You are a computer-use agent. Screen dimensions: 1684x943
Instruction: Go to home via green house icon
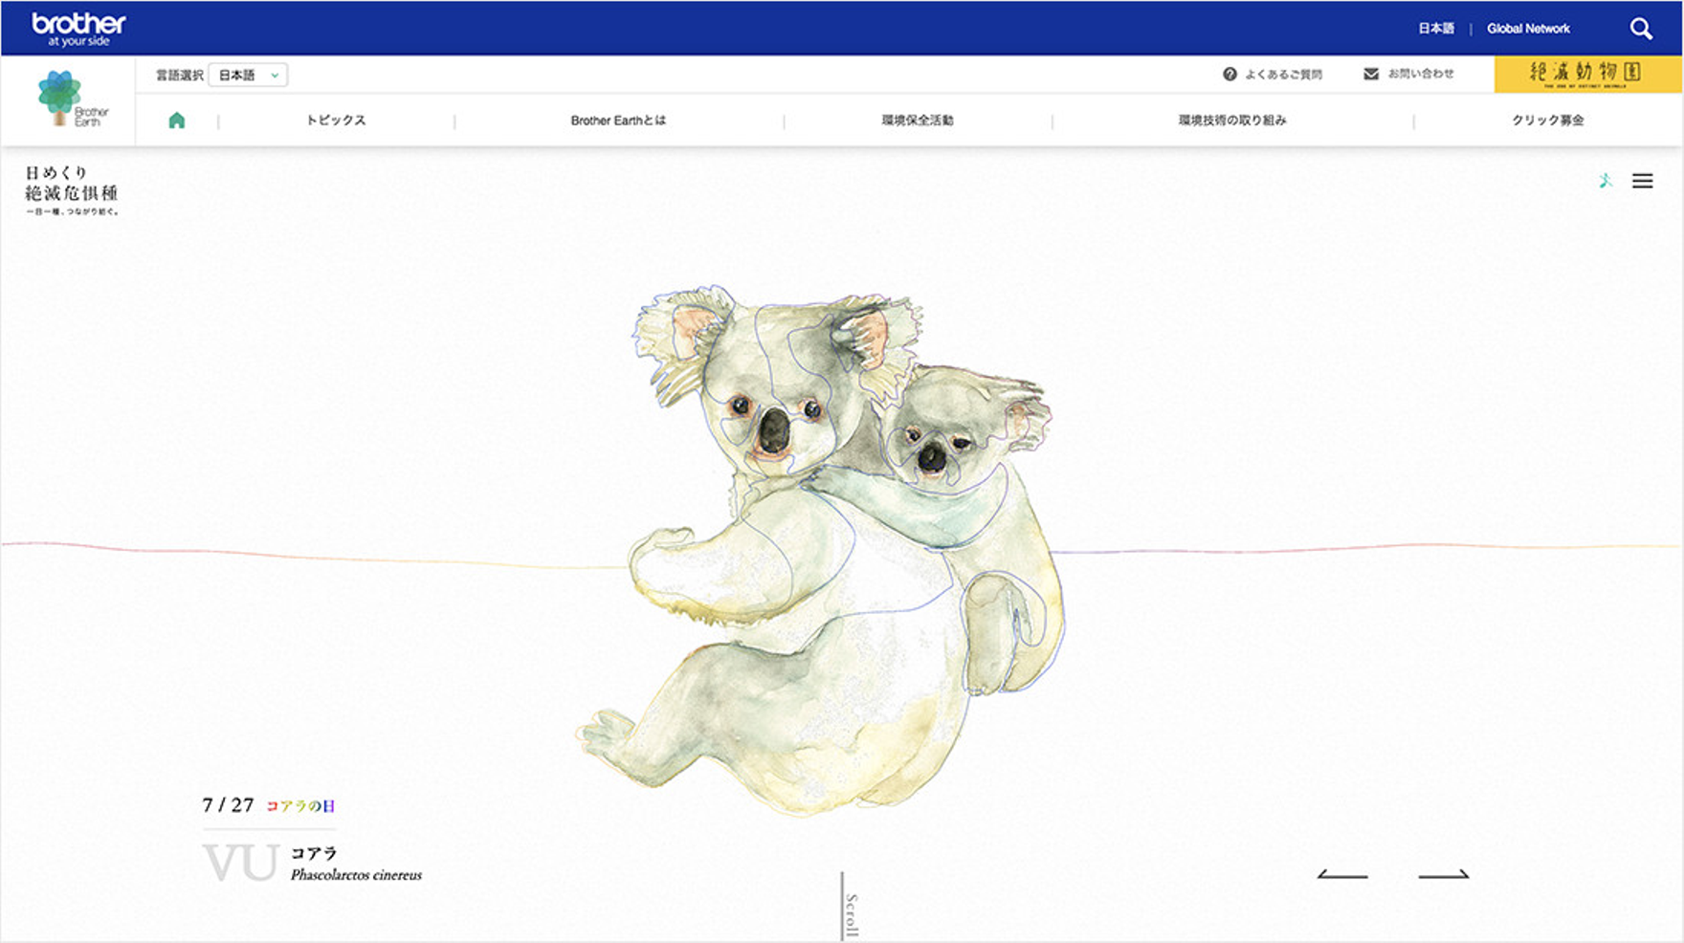(177, 121)
